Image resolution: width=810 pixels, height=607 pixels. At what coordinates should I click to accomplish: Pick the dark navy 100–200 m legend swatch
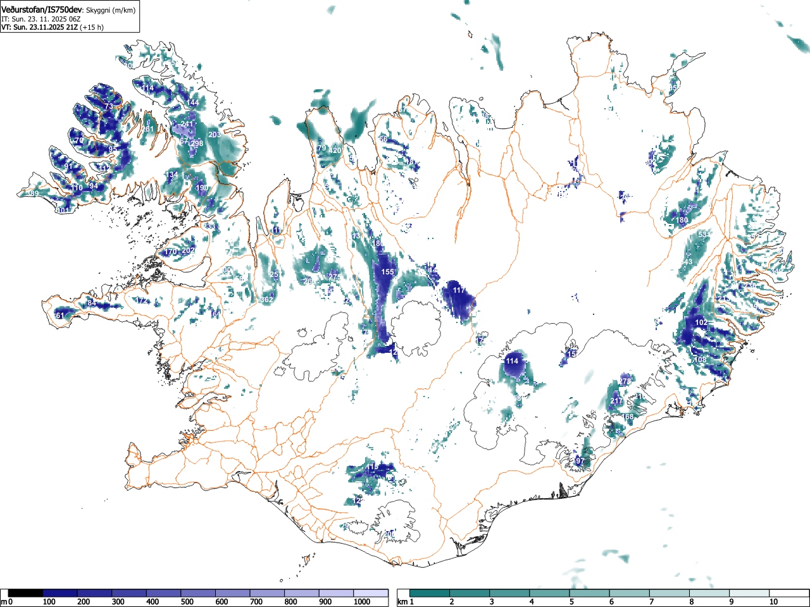pyautogui.click(x=60, y=593)
